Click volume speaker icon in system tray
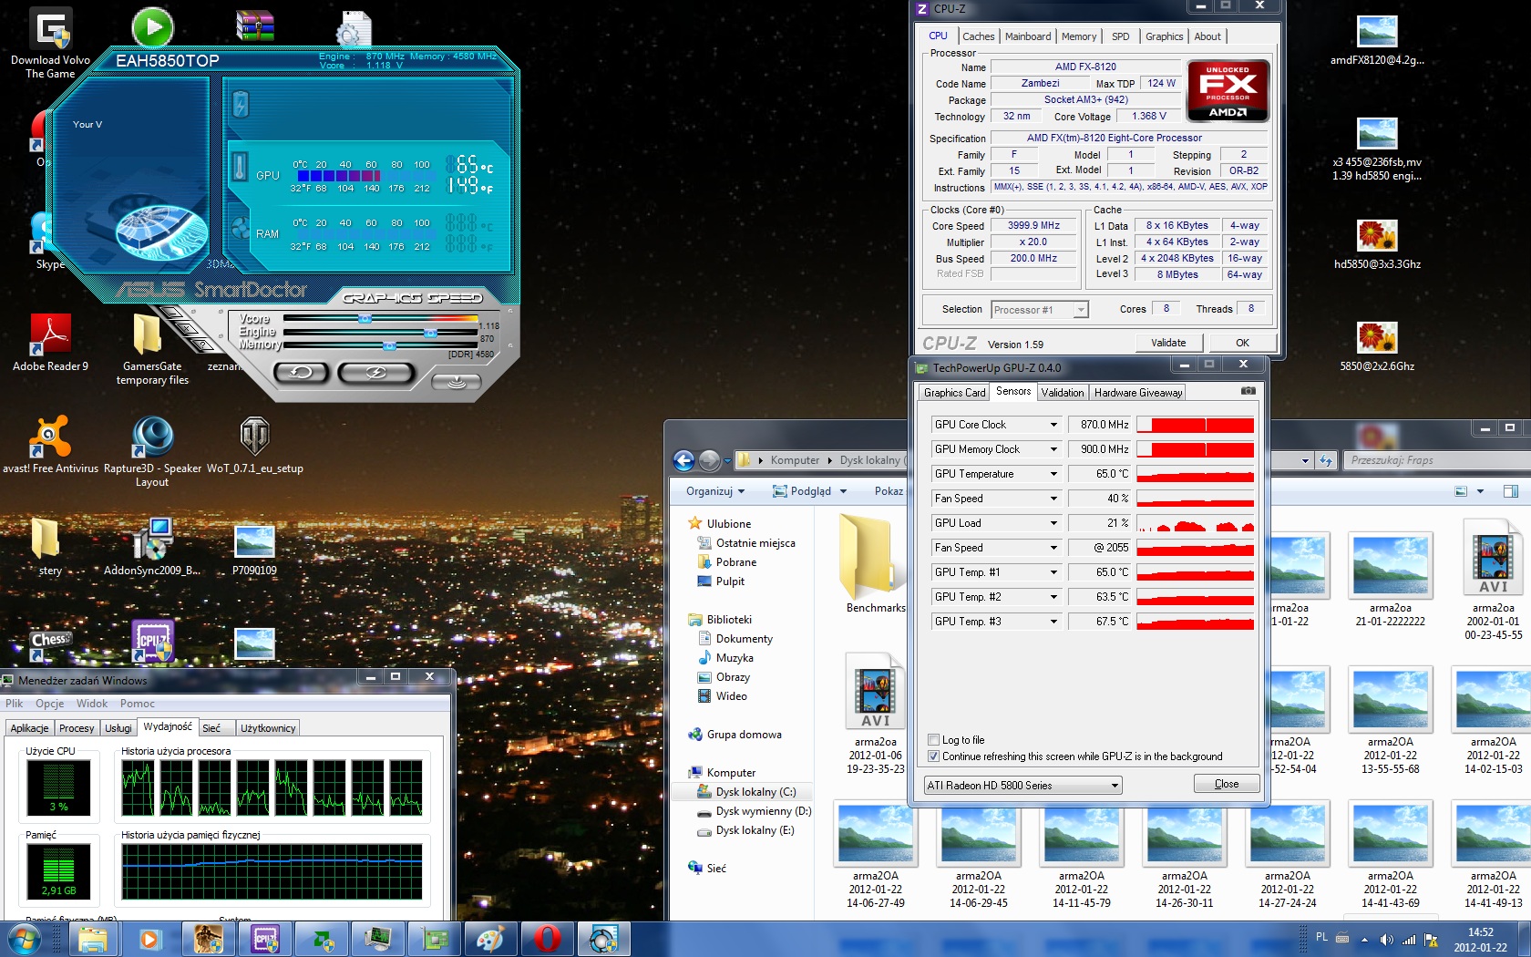 pos(1386,940)
